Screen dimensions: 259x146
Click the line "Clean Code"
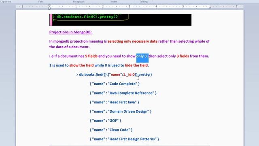coord(111,130)
